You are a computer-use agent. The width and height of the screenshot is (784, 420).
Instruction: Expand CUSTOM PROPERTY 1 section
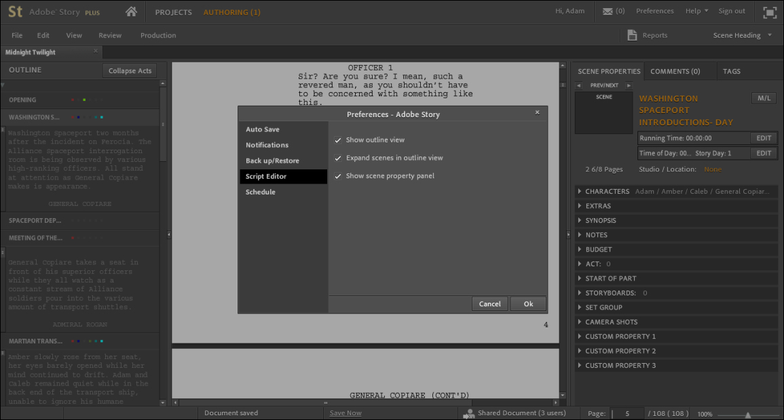click(x=580, y=336)
